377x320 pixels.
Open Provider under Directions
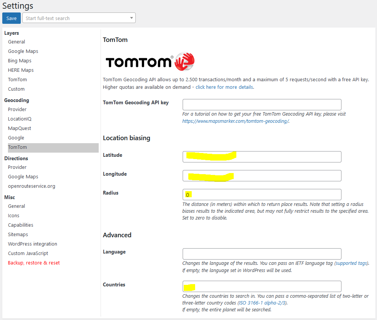17,167
